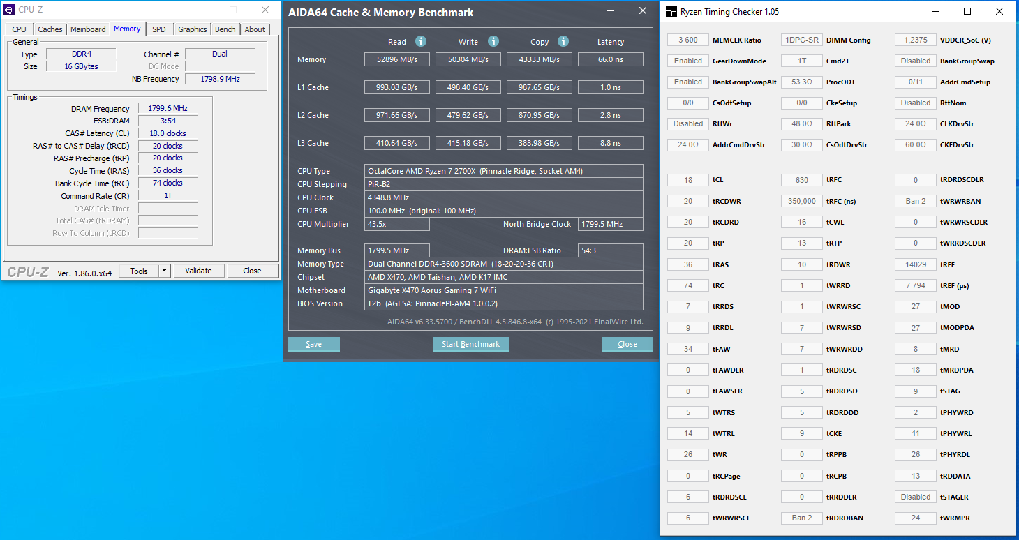Viewport: 1019px width, 540px height.
Task: Select Memory read speed 52896 MB/s
Action: click(x=397, y=59)
